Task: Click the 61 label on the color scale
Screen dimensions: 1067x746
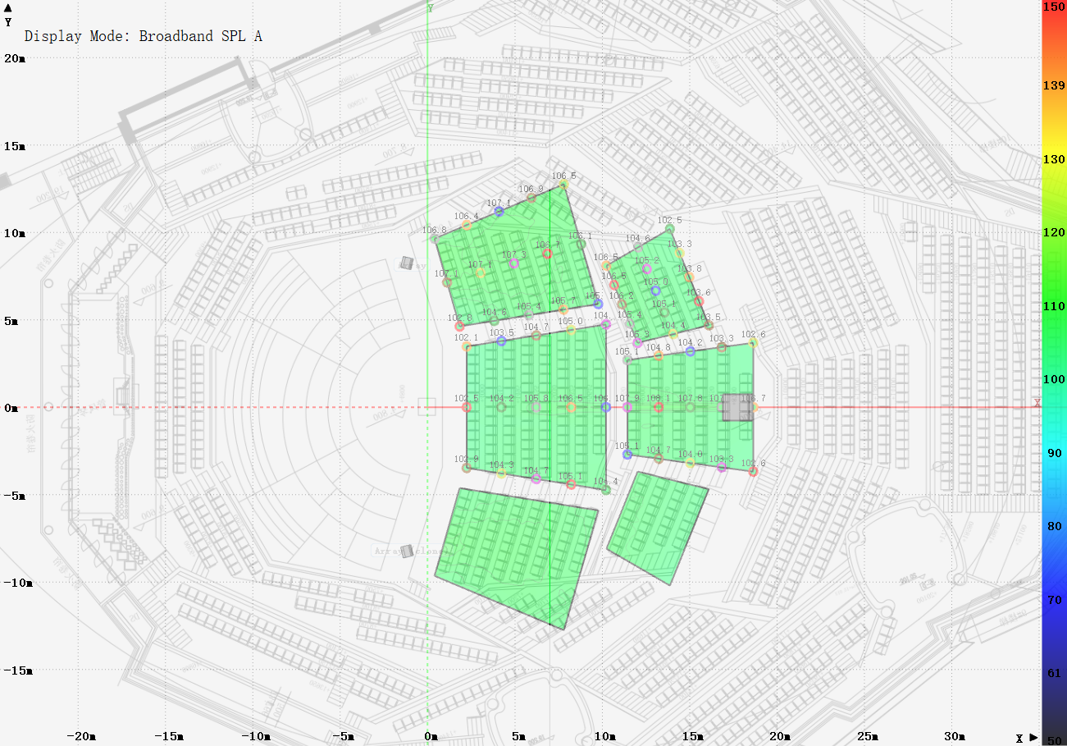Action: tap(1054, 673)
